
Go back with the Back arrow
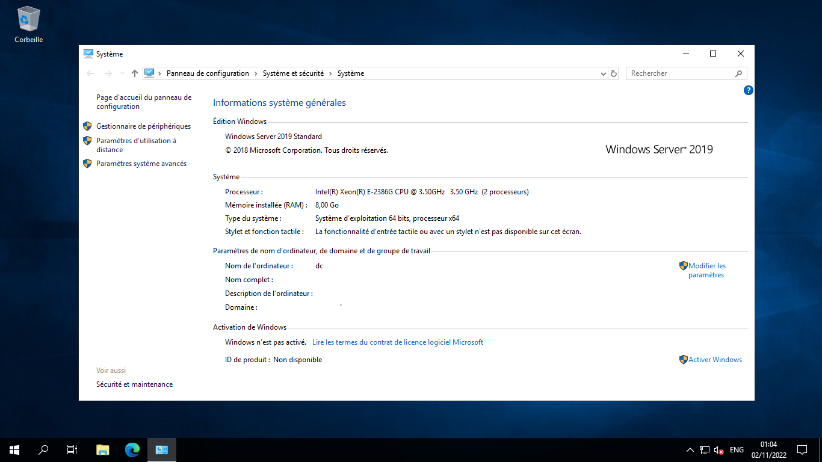90,73
